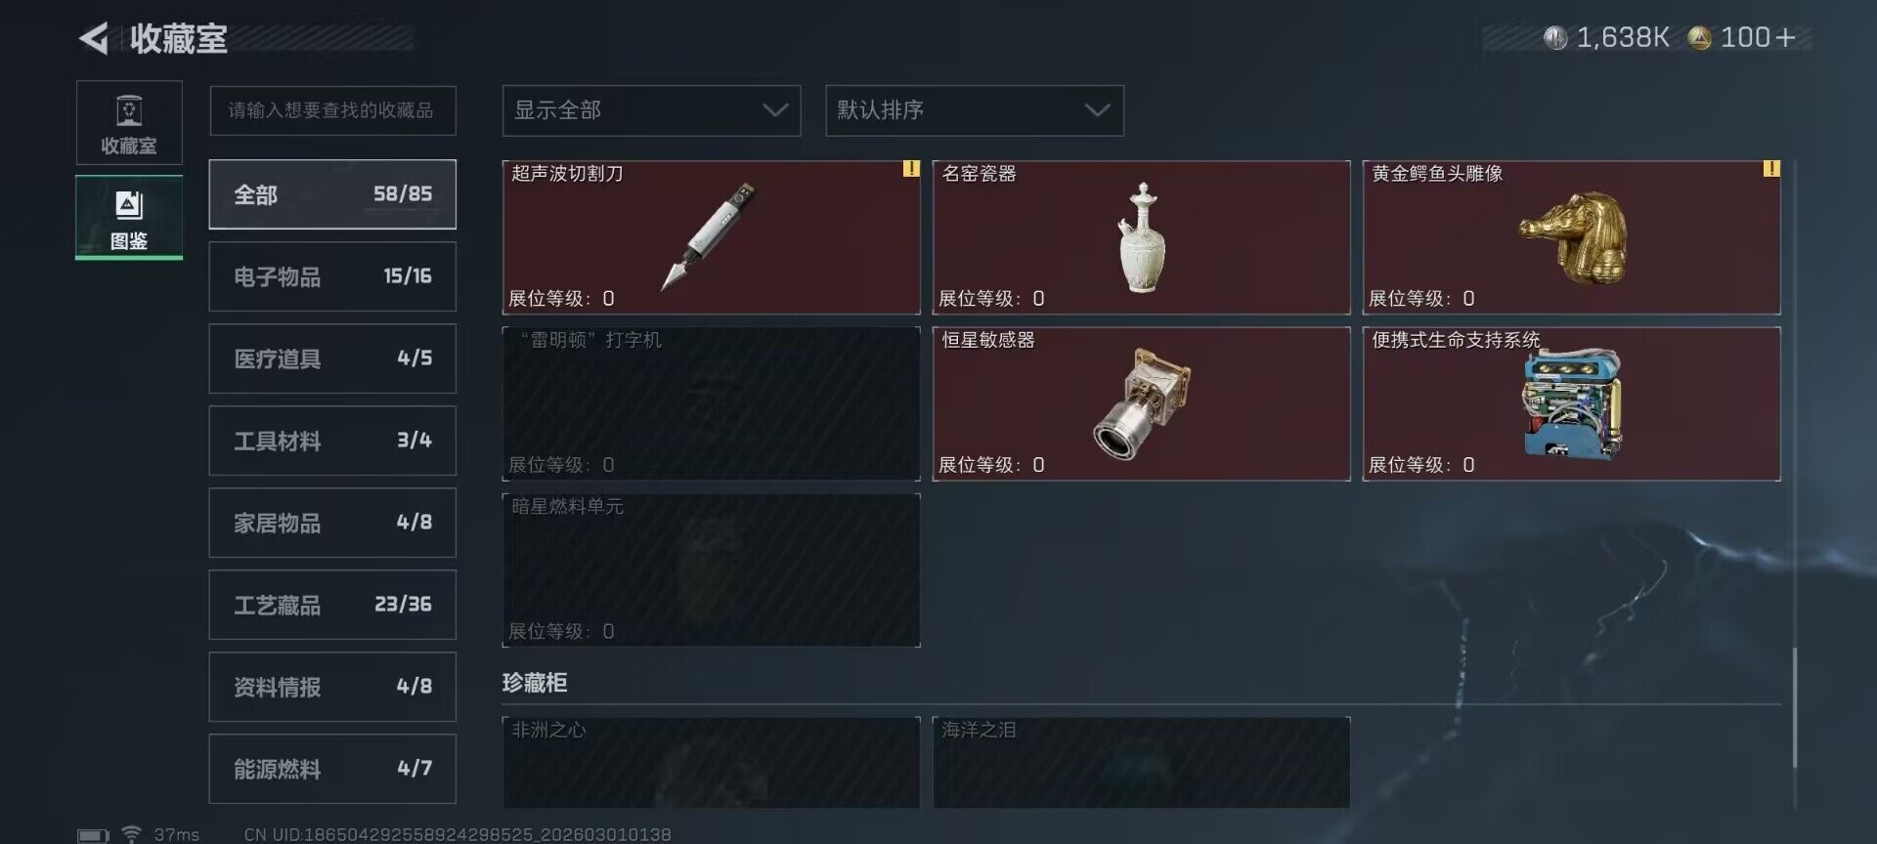Click the vertical scrollbar on right edge
The image size is (1877, 844).
click(x=1795, y=707)
